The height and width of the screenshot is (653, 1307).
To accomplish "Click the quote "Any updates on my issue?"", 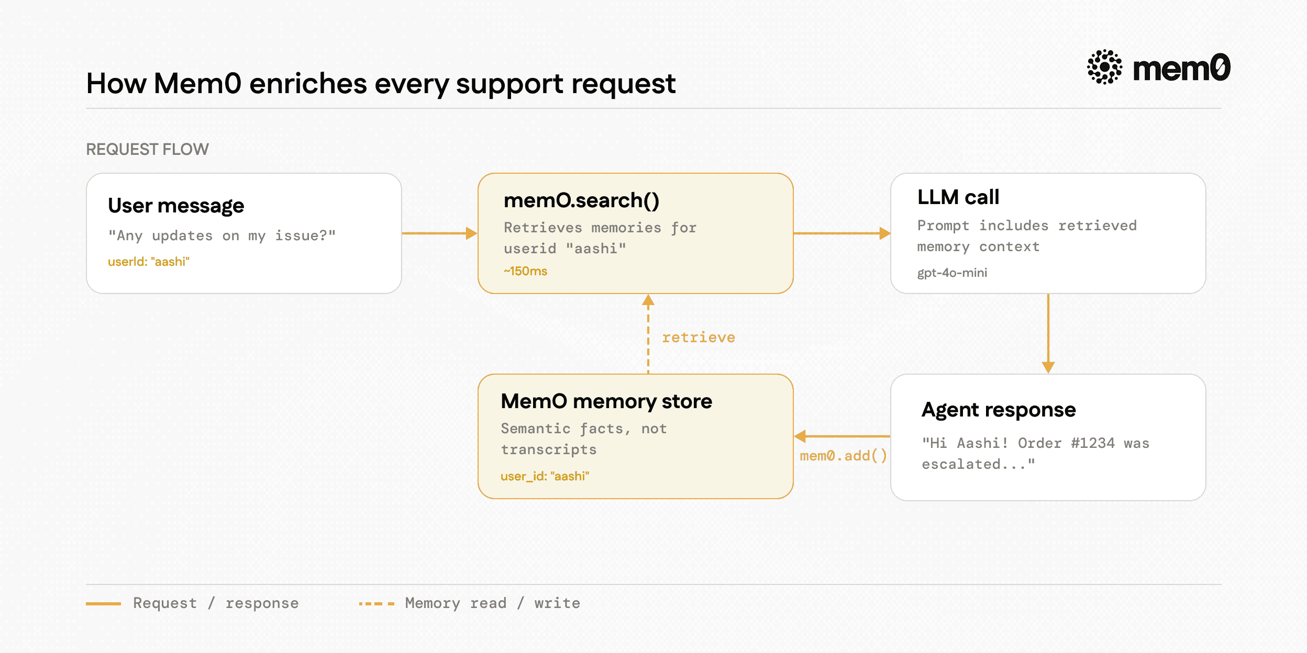I will [221, 236].
